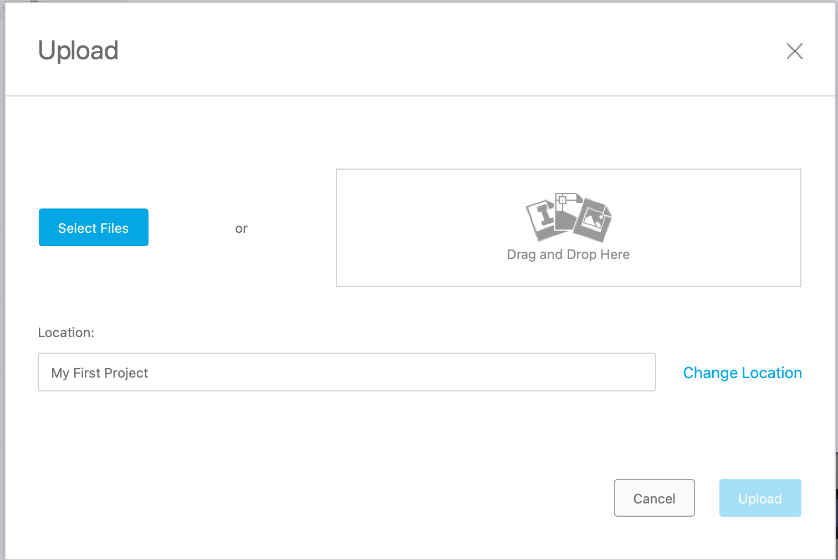Click the blue Upload button

click(760, 498)
